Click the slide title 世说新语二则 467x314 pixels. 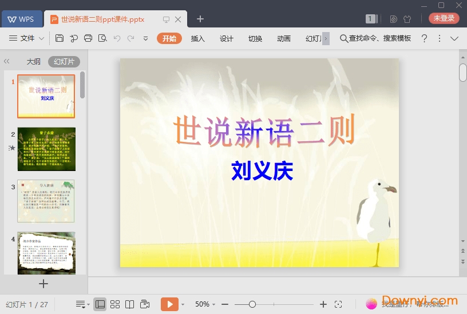point(264,131)
